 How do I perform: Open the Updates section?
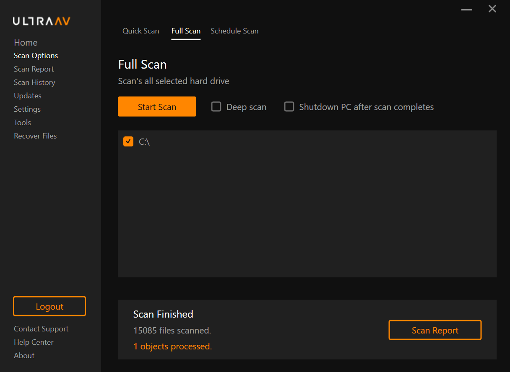27,95
